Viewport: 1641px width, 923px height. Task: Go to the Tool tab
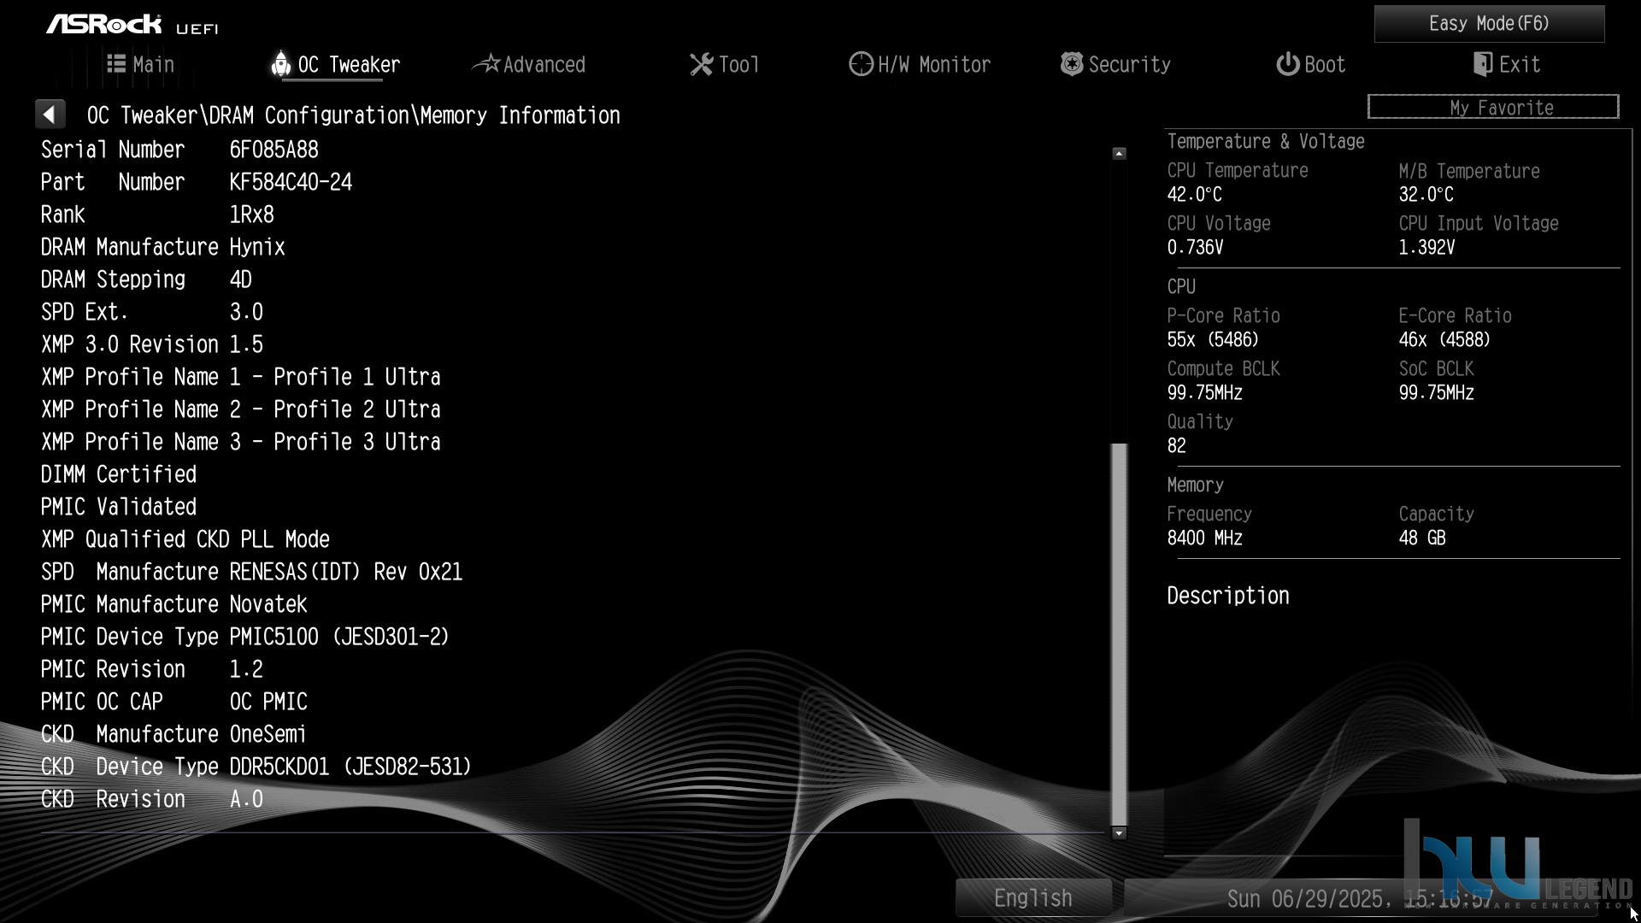pyautogui.click(x=725, y=64)
